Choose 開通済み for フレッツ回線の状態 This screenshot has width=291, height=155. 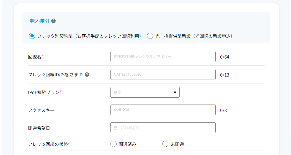coord(114,144)
